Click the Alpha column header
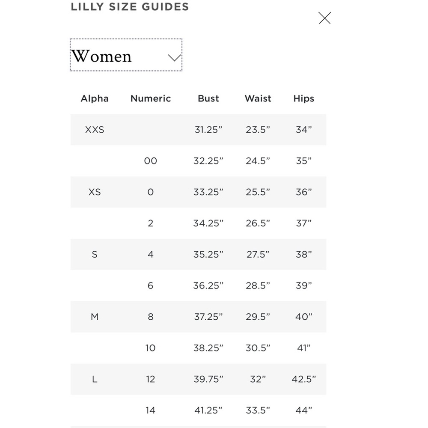This screenshot has height=428, width=428. [95, 98]
